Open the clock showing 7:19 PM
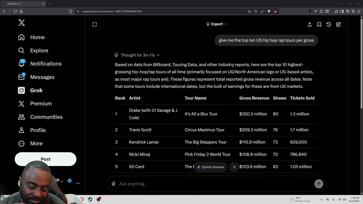This screenshot has height=204, width=363. pyautogui.click(x=354, y=199)
